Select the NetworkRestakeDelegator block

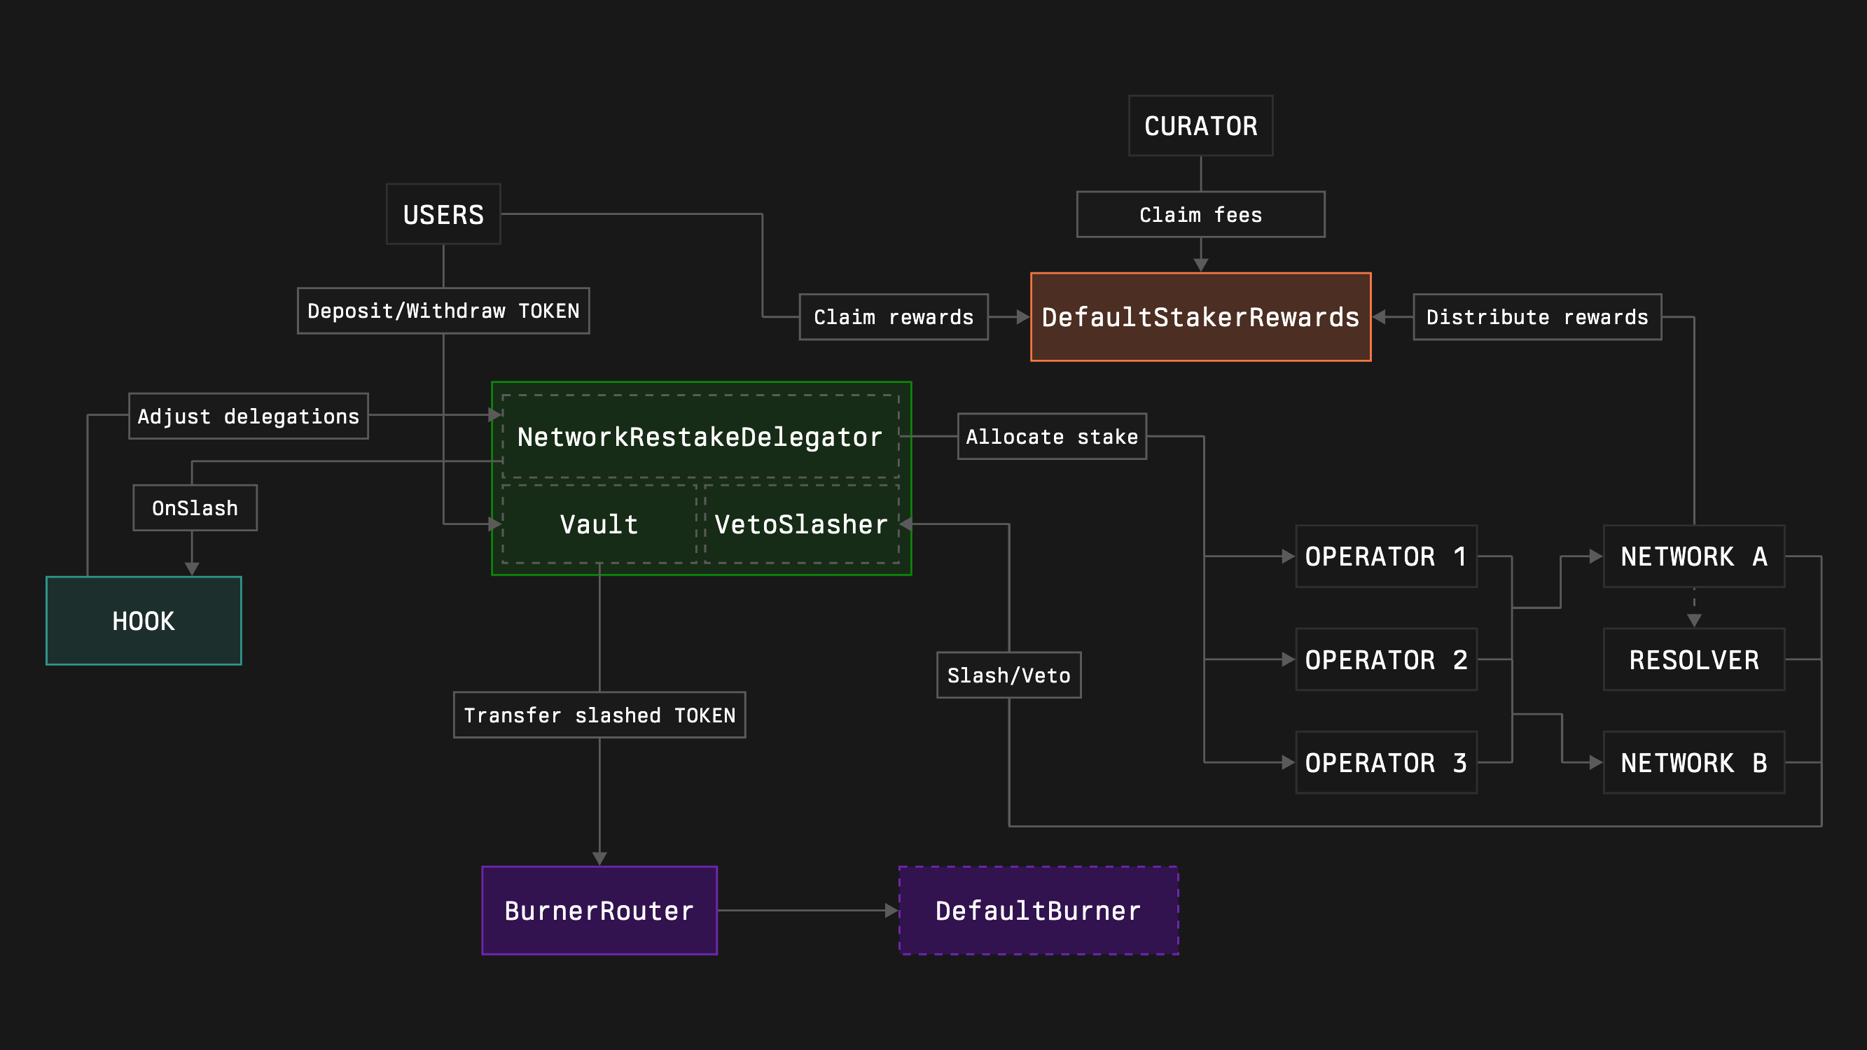(700, 436)
